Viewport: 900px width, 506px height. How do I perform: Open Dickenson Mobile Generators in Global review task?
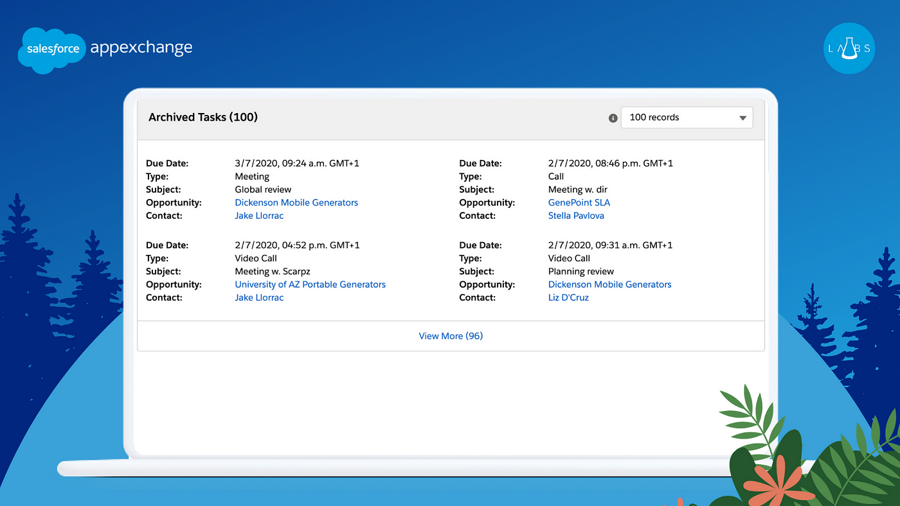click(x=296, y=202)
